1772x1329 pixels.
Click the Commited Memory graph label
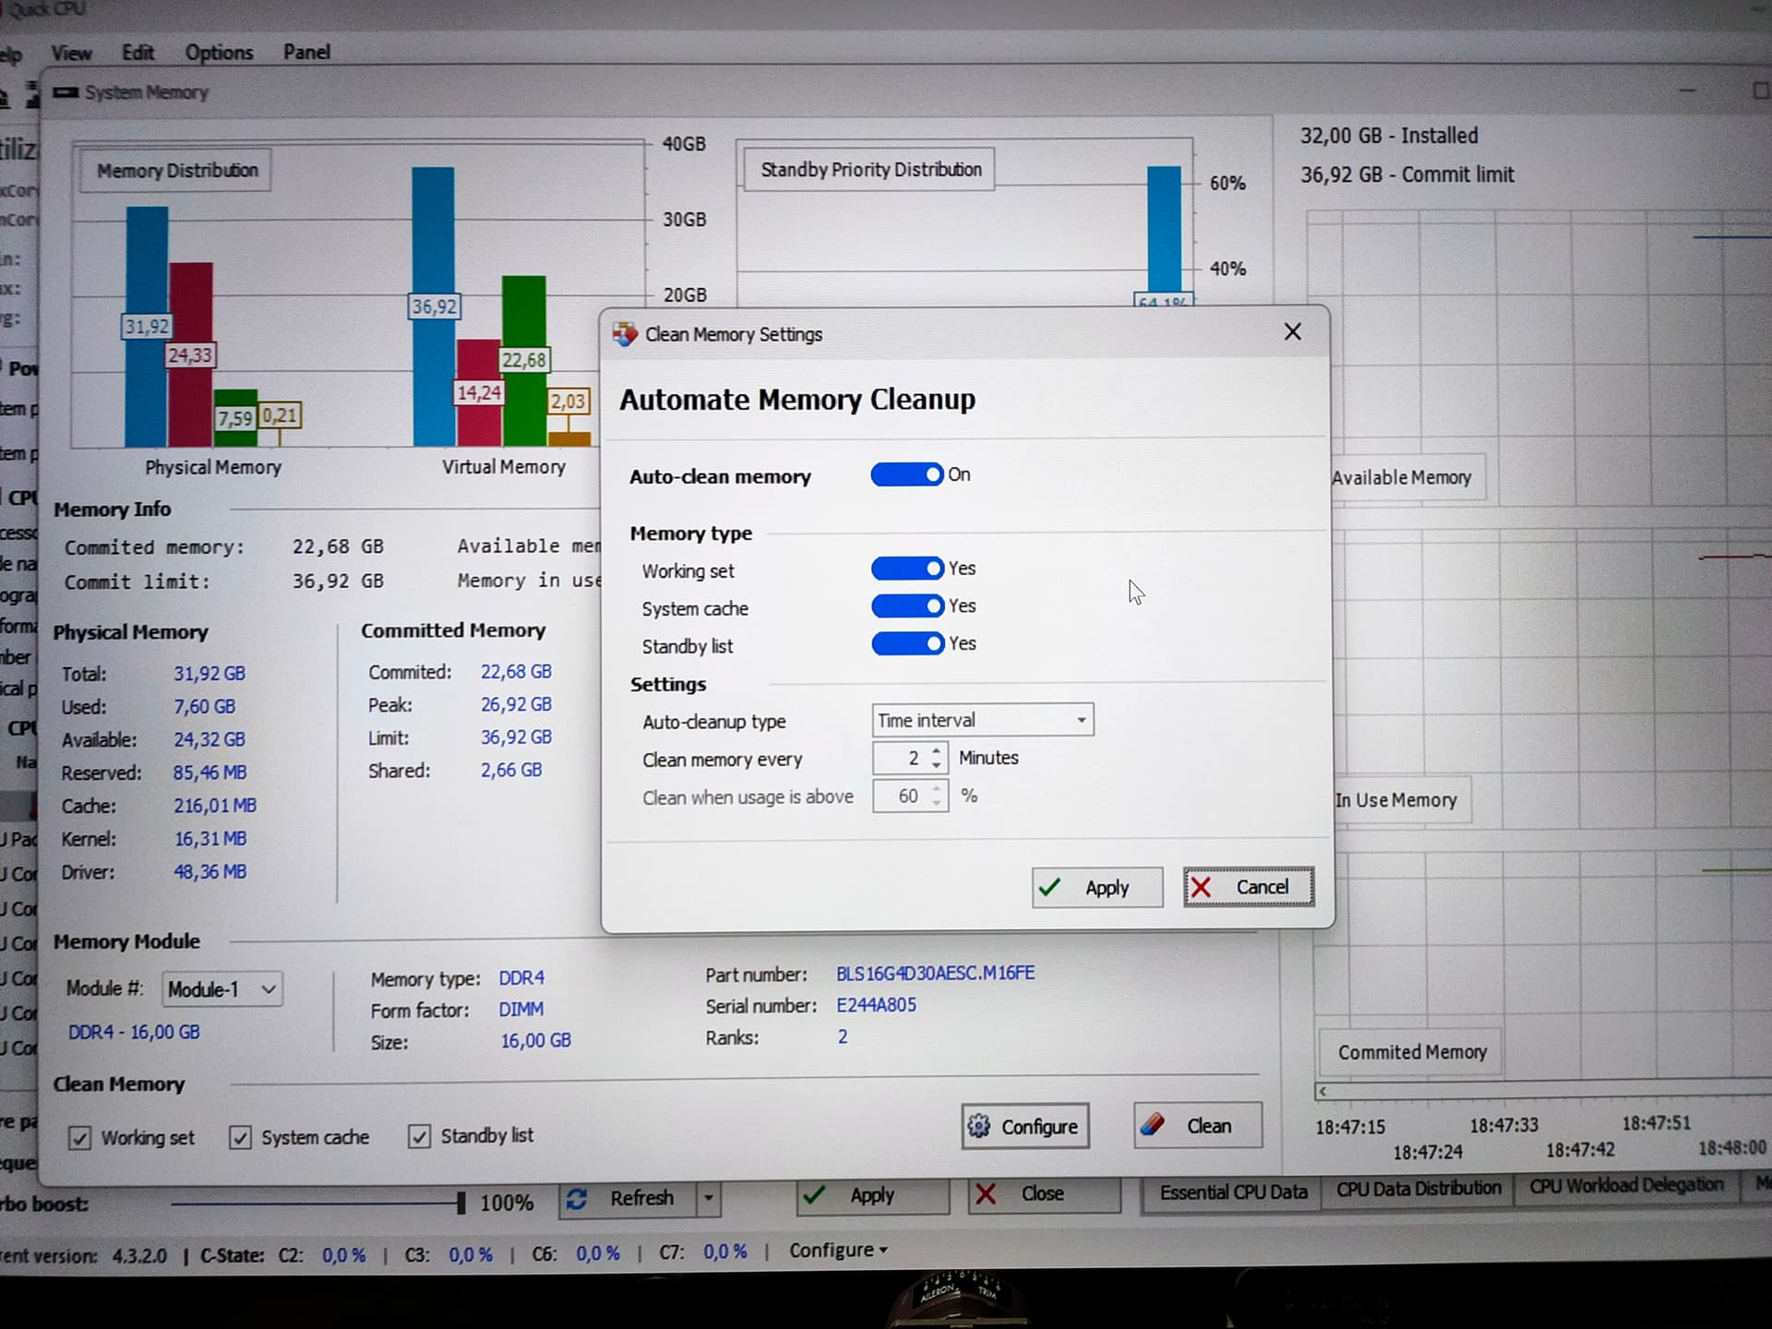coord(1412,1053)
